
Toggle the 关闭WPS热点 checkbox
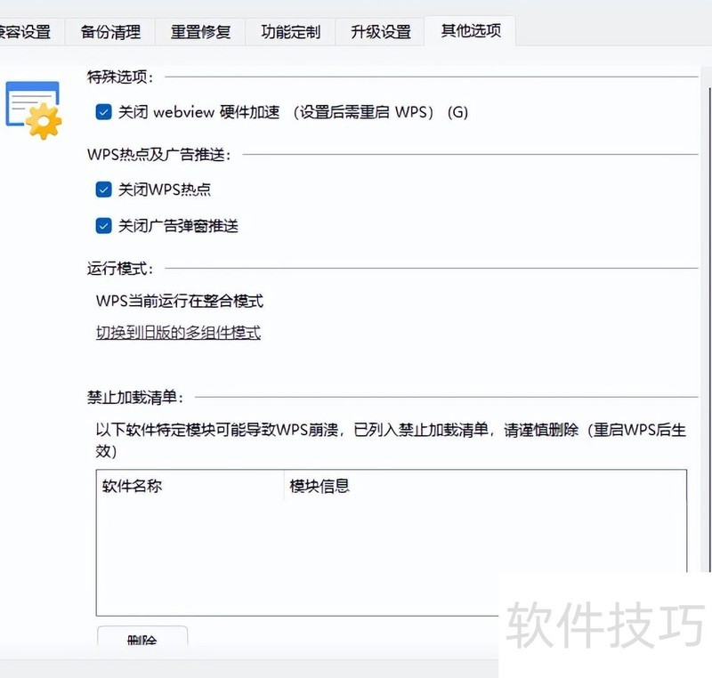pos(103,190)
